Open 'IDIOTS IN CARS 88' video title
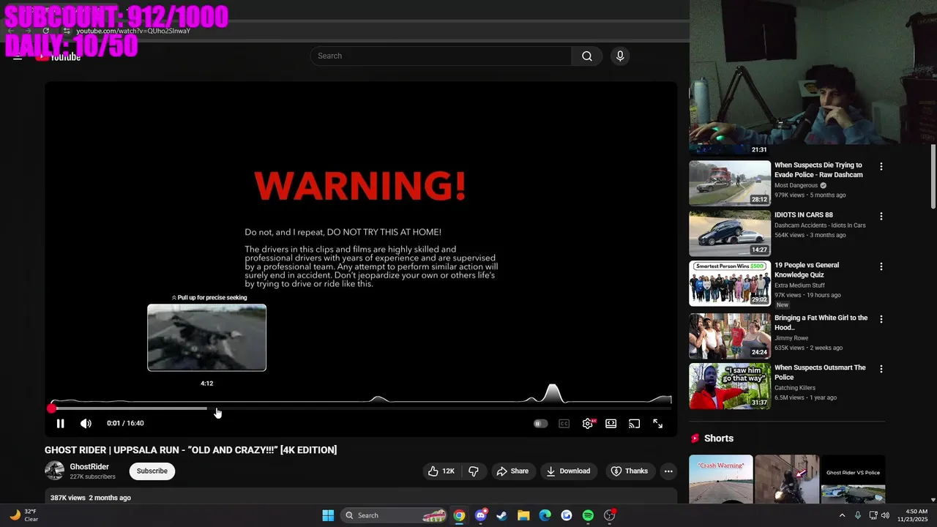The image size is (937, 527). 804,215
